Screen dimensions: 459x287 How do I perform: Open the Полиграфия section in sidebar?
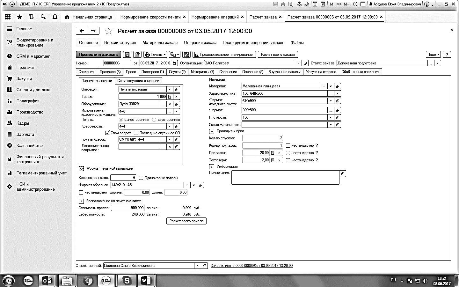(x=28, y=101)
